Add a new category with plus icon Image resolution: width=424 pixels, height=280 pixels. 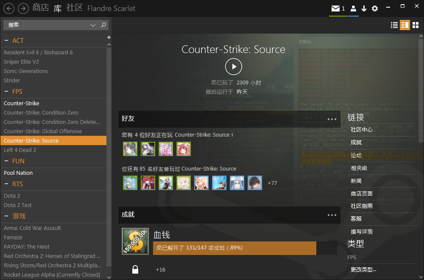(x=109, y=37)
